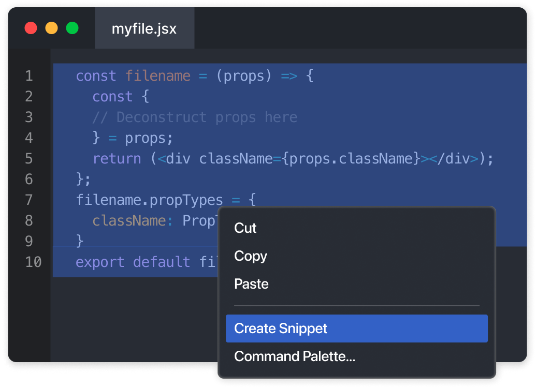Click line number 1 in the gutter

[x=28, y=76]
